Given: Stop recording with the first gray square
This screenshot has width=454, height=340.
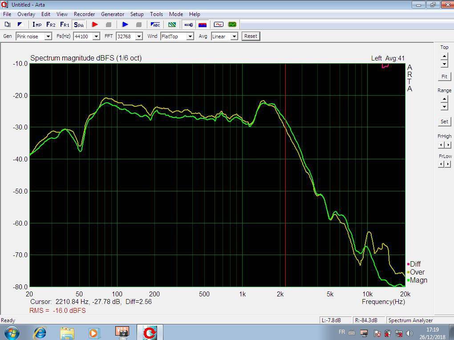Looking at the screenshot, I should 109,24.
